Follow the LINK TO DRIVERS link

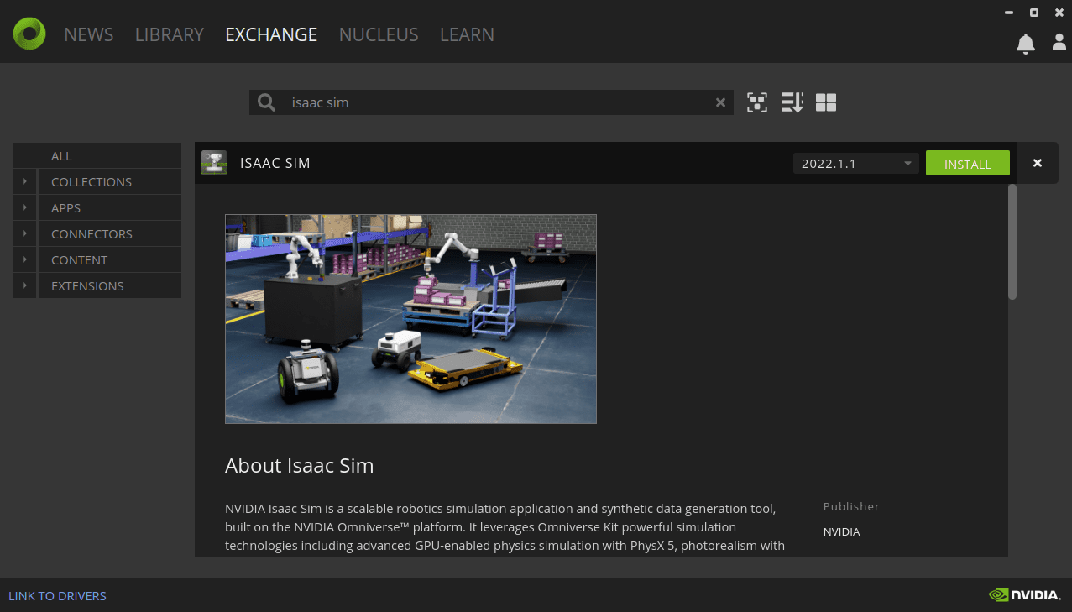point(58,596)
